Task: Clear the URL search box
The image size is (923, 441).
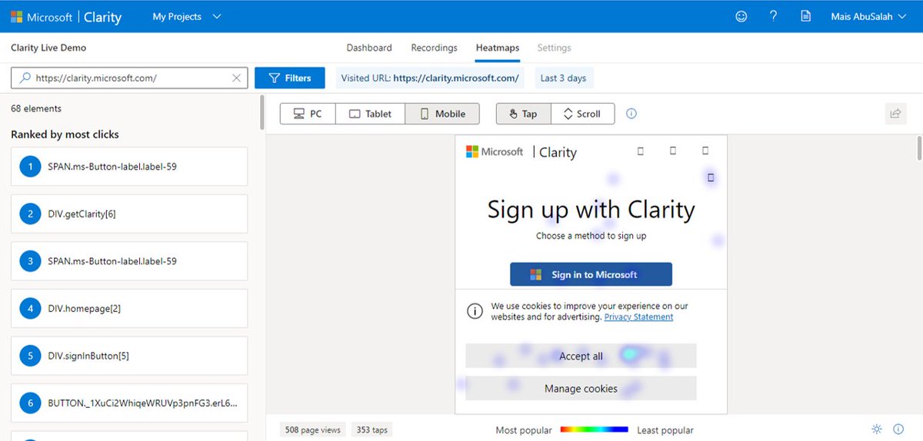Action: point(237,78)
